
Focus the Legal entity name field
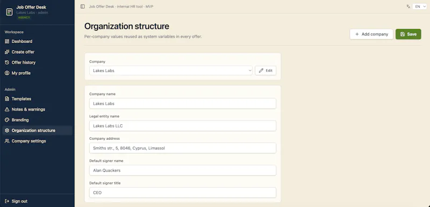pos(183,126)
